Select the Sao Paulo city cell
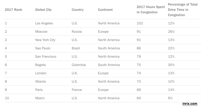Screen dimensions: 201x107 (43, 48)
